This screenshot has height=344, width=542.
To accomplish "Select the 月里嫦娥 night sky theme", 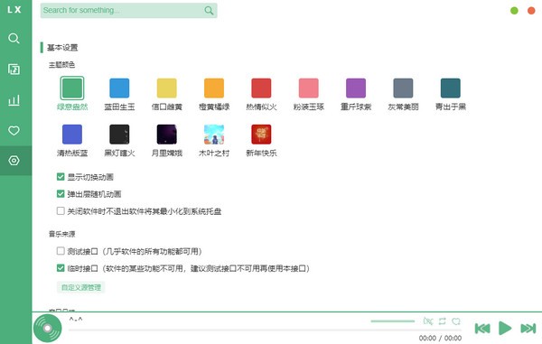I will [x=166, y=135].
